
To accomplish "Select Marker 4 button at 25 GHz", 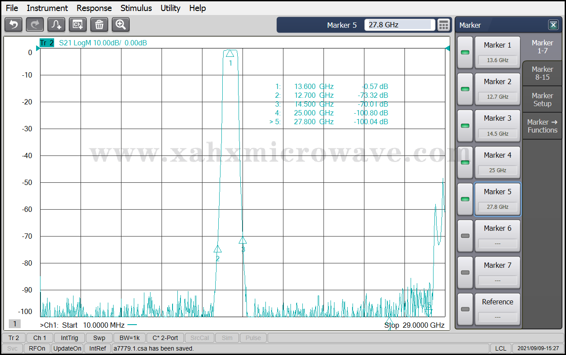I will click(x=497, y=163).
